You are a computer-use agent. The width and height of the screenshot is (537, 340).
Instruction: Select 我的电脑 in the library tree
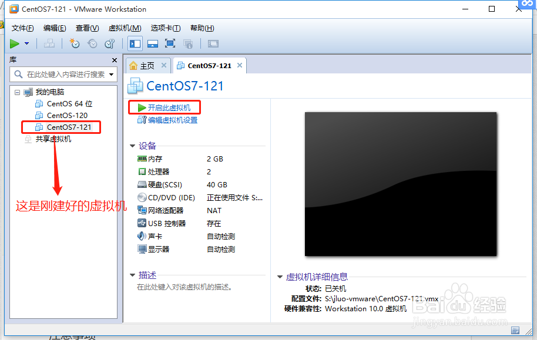[x=50, y=92]
